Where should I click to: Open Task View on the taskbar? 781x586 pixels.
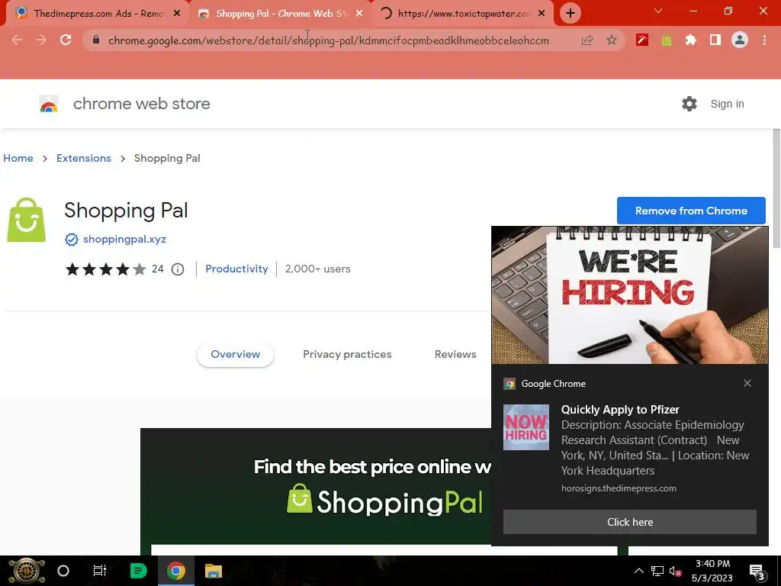[x=100, y=571]
